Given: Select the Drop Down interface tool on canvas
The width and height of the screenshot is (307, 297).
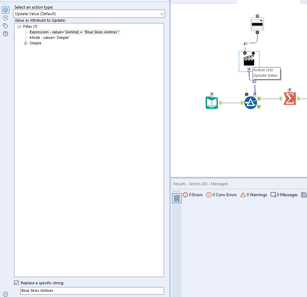Looking at the screenshot, I should (x=257, y=24).
